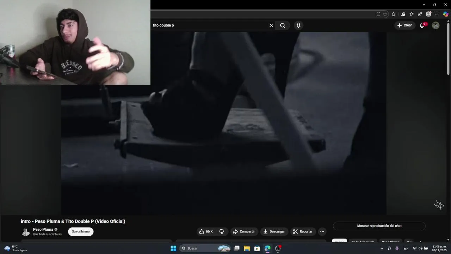Open File Explorer from the taskbar
Viewport: 451px width, 254px height.
[x=247, y=248]
